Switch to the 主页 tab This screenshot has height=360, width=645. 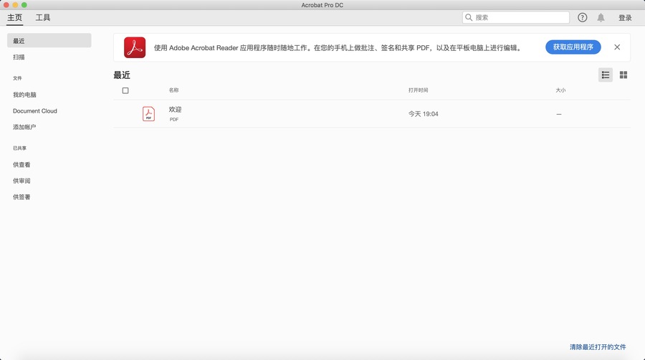click(x=15, y=18)
